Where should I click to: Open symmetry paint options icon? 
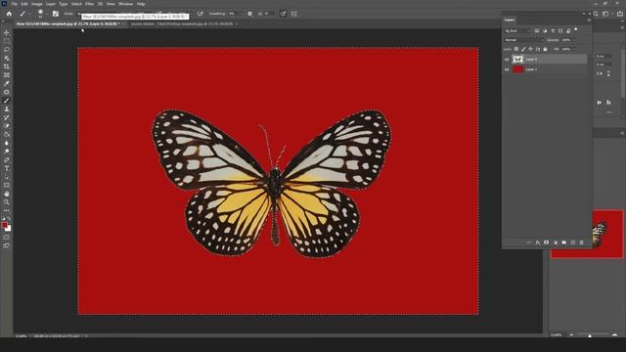click(x=293, y=14)
